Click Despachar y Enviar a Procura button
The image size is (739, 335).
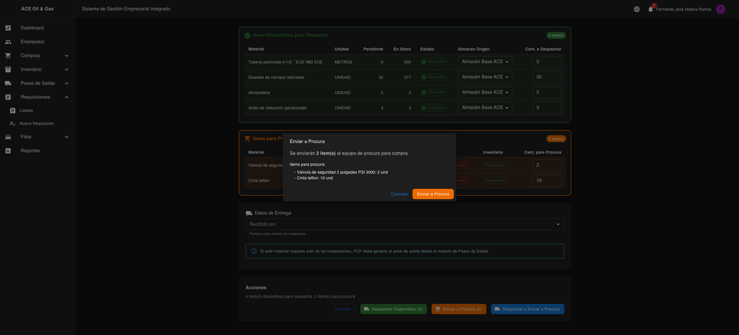[x=527, y=309]
